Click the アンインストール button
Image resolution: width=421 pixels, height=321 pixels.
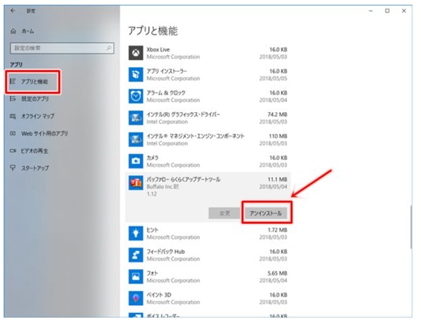click(x=266, y=213)
